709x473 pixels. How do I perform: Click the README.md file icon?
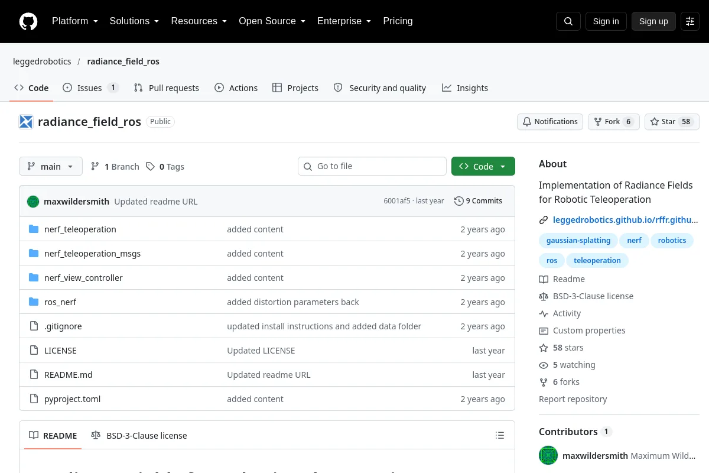click(34, 374)
